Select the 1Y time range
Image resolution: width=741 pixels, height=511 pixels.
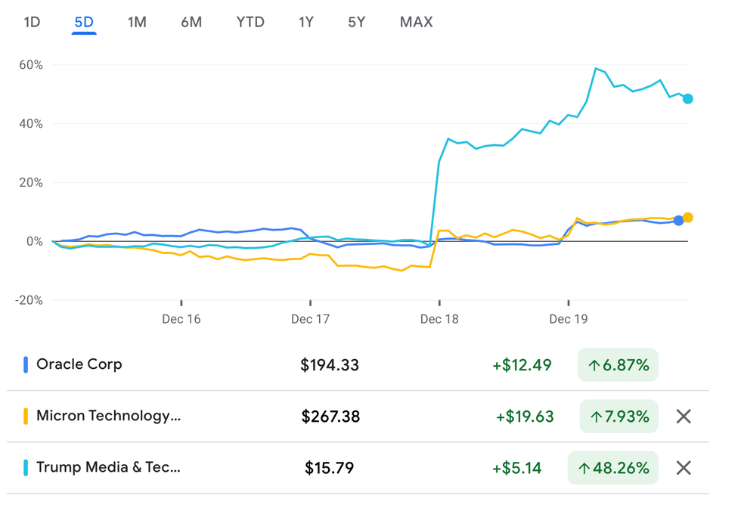305,22
